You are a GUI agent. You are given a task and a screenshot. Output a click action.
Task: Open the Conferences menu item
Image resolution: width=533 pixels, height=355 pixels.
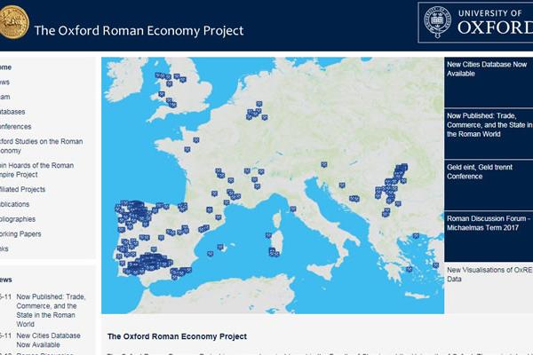click(15, 127)
